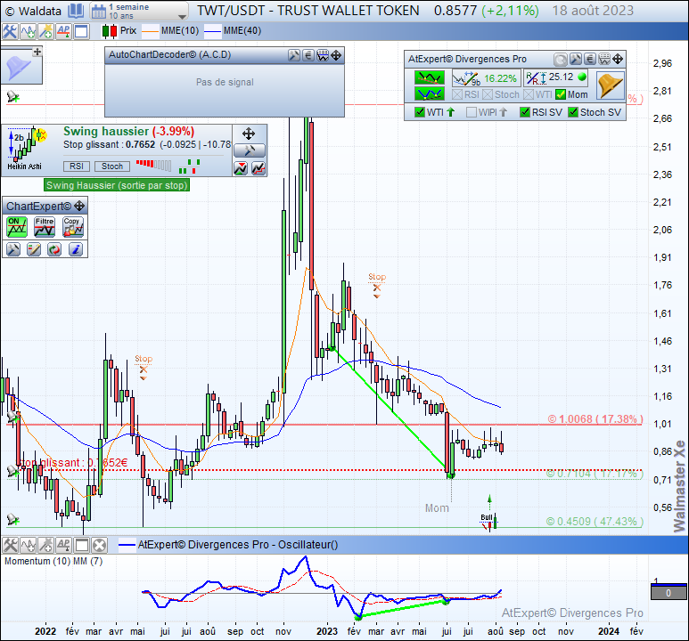Uncheck the RSI SV checkbox
The width and height of the screenshot is (689, 641).
[525, 112]
